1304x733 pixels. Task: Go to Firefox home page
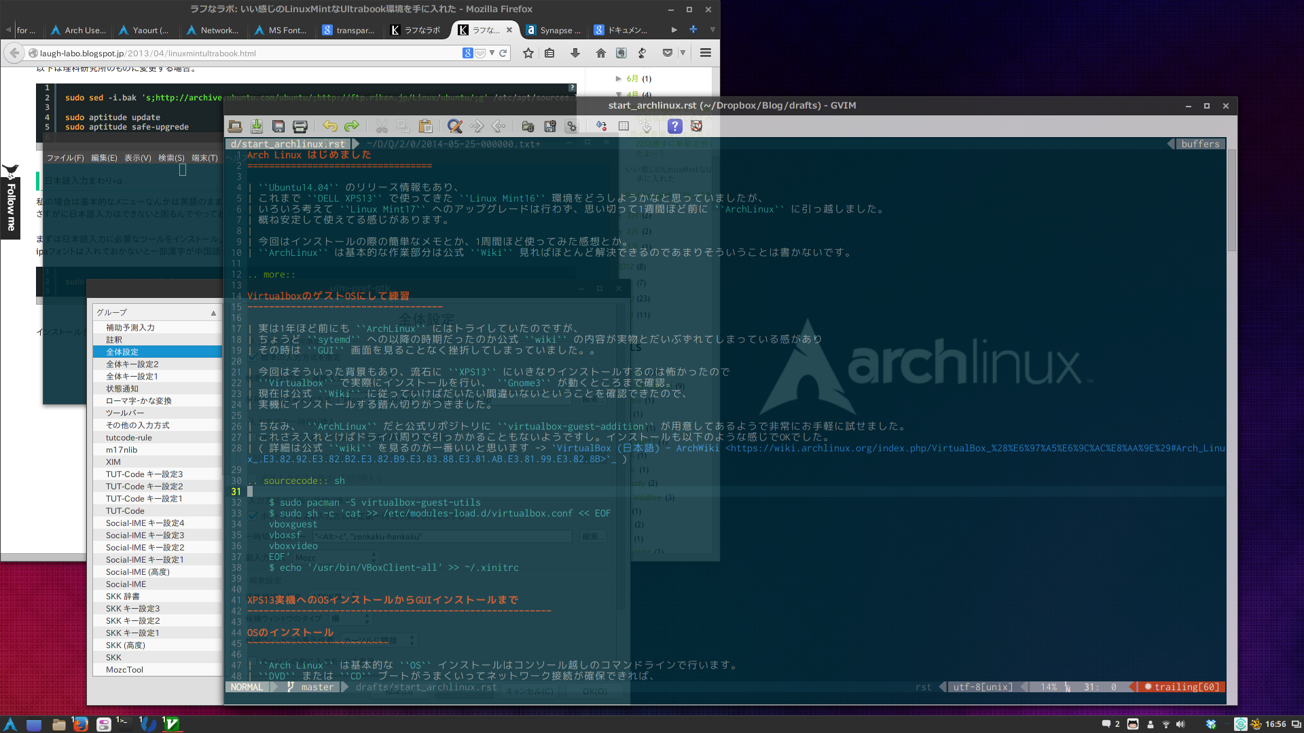point(601,53)
